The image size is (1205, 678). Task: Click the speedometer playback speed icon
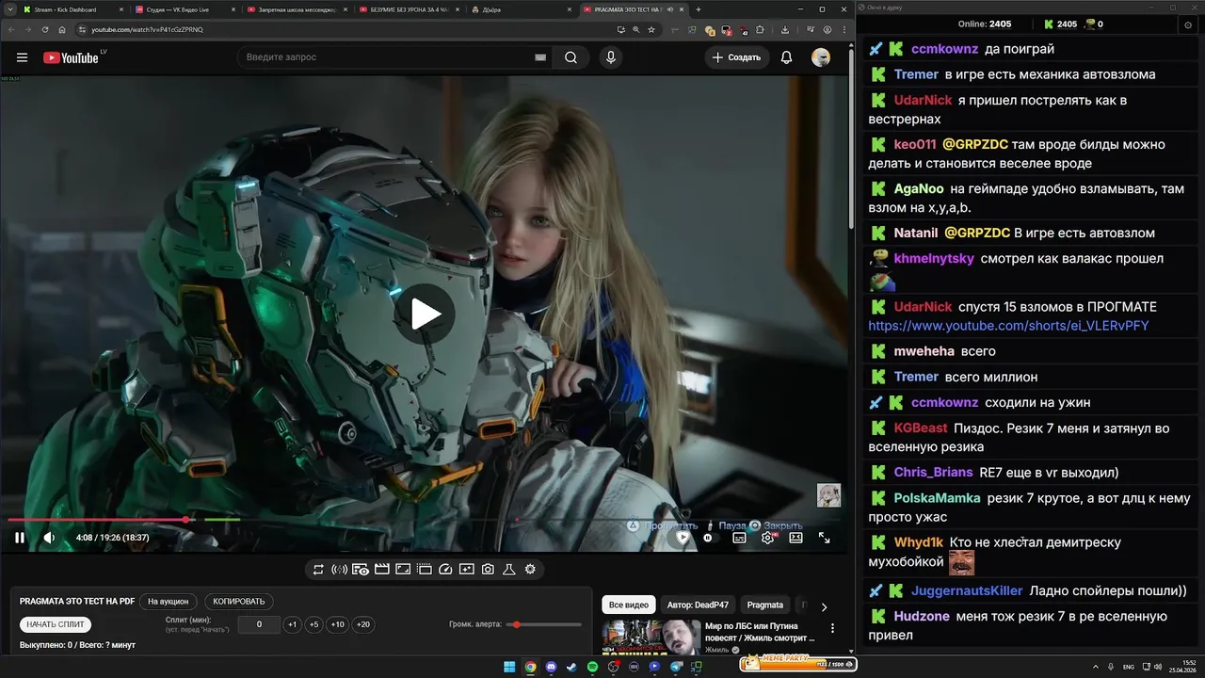[x=445, y=569]
